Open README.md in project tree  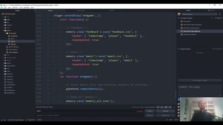pyautogui.click(x=11, y=93)
